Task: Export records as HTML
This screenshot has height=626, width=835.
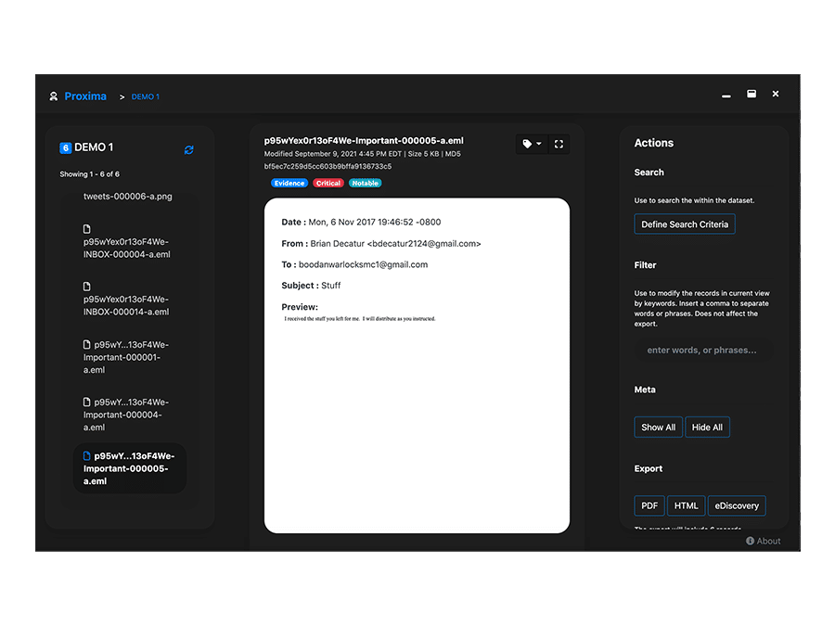Action: [686, 505]
